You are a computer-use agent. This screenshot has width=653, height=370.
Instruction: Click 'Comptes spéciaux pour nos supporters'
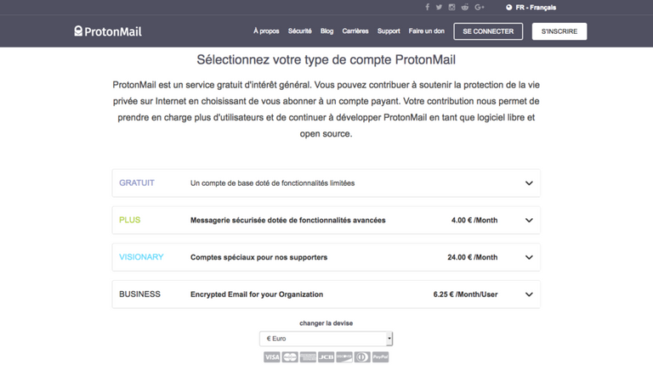(x=258, y=257)
